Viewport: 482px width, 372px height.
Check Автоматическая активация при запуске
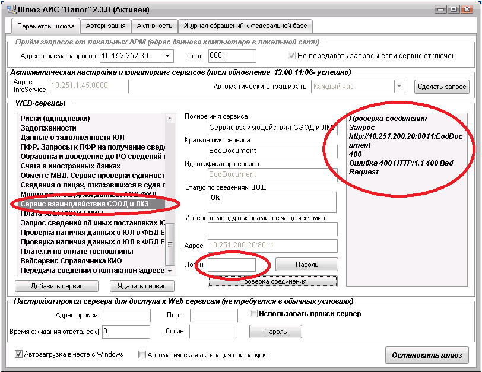point(142,355)
